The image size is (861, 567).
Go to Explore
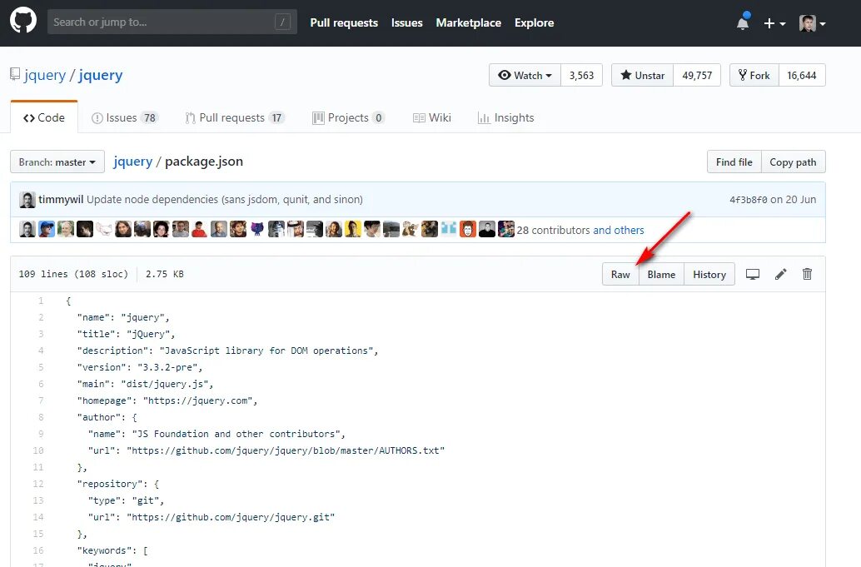tap(534, 23)
